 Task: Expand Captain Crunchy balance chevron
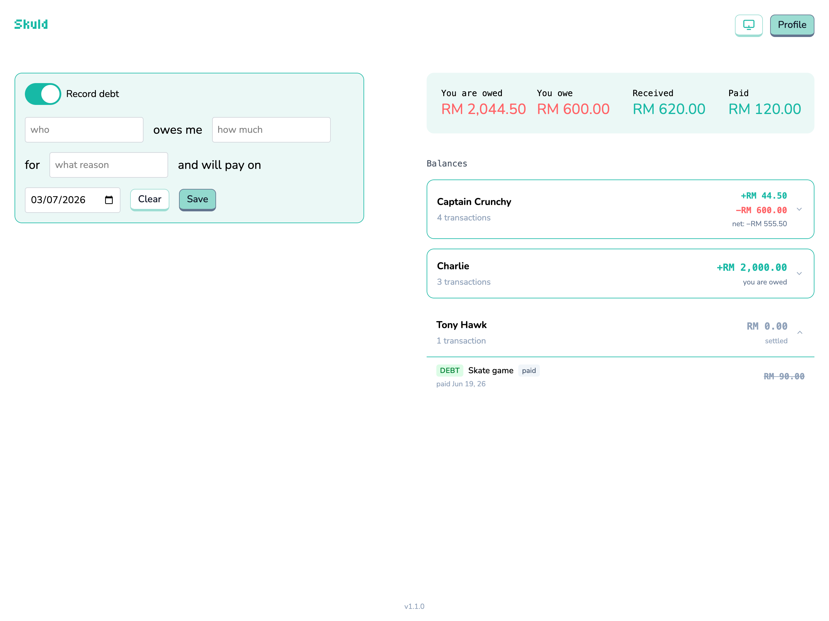tap(799, 209)
